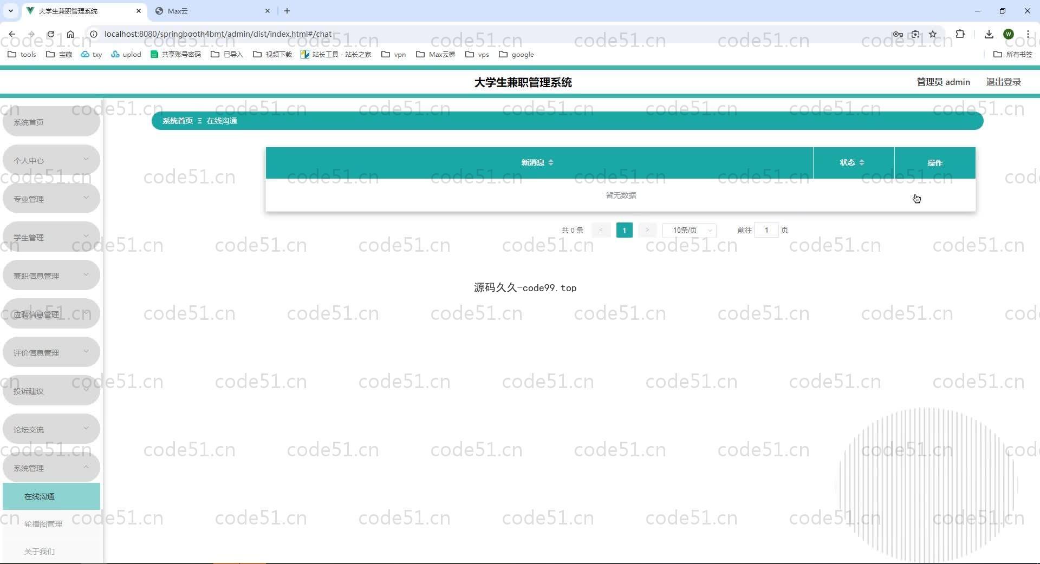
Task: Open browser home page
Action: pyautogui.click(x=70, y=34)
